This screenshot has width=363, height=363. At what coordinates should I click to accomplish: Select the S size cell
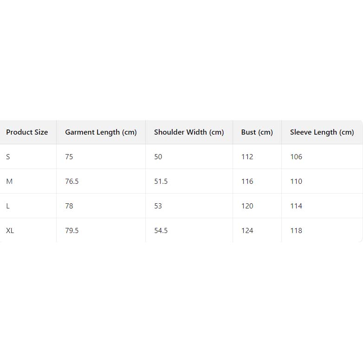click(x=8, y=157)
